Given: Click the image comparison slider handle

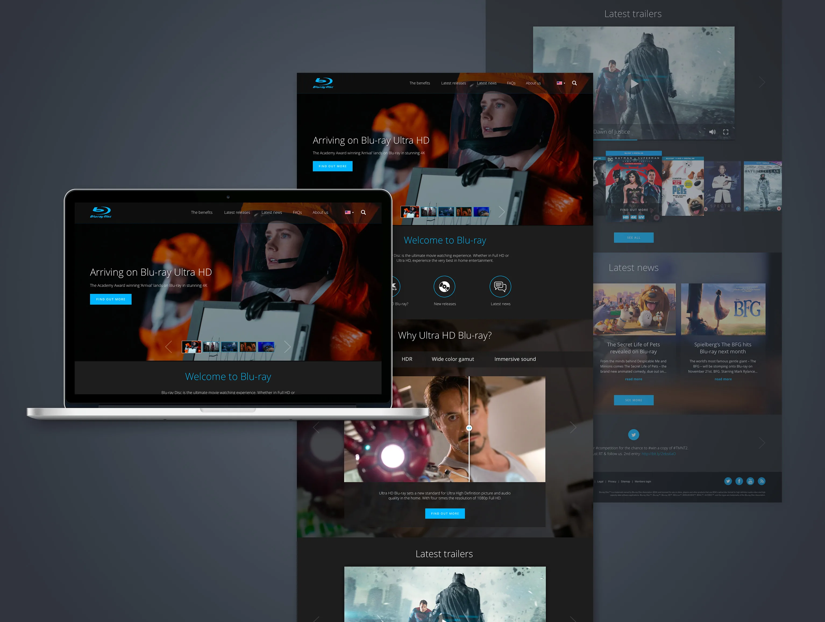Looking at the screenshot, I should tap(469, 428).
